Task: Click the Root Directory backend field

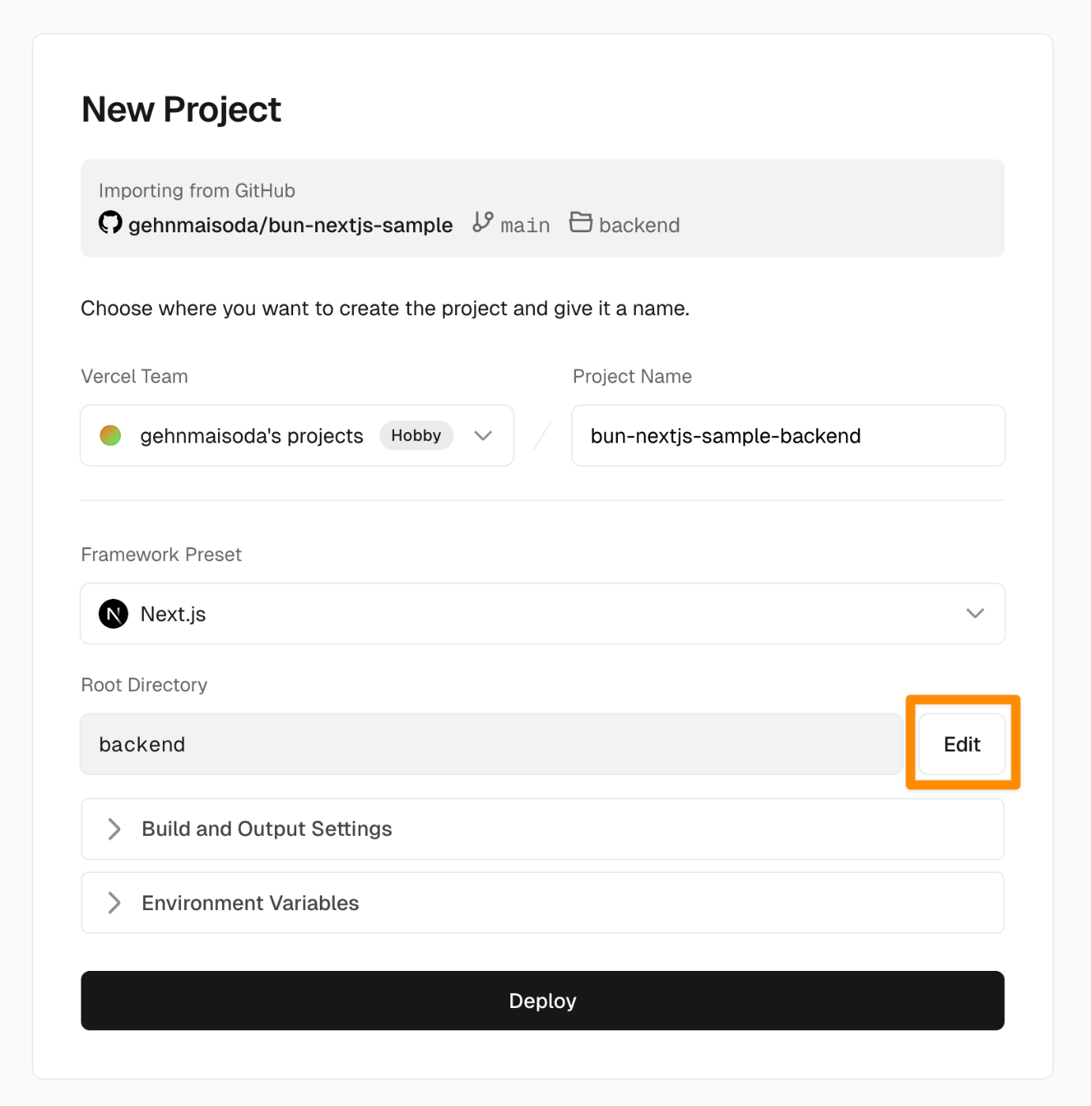Action: click(x=491, y=744)
